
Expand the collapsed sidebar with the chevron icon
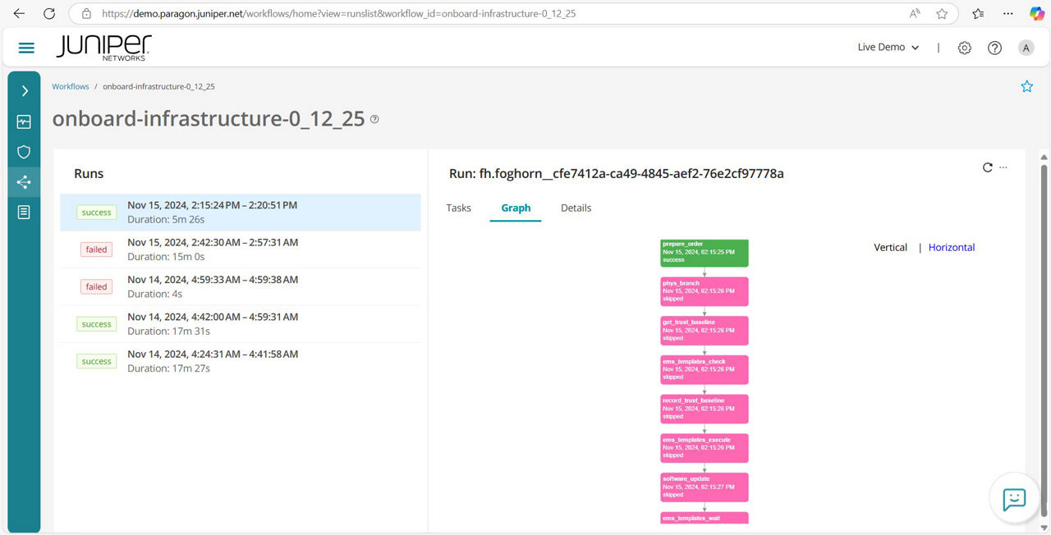(24, 91)
